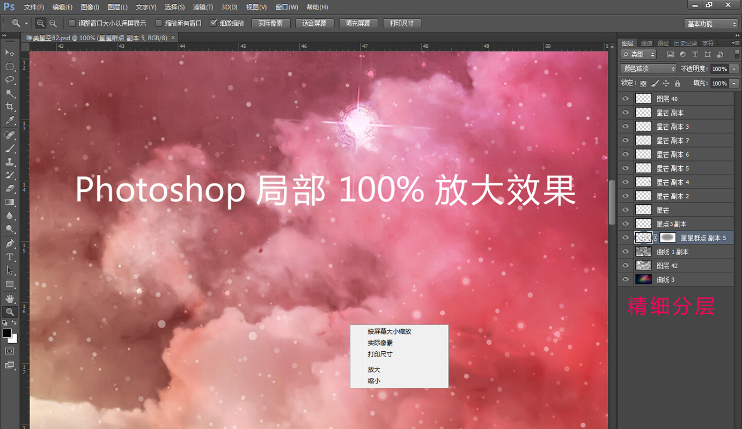Switch to the 历史记录 tab
This screenshot has height=429, width=742.
685,43
